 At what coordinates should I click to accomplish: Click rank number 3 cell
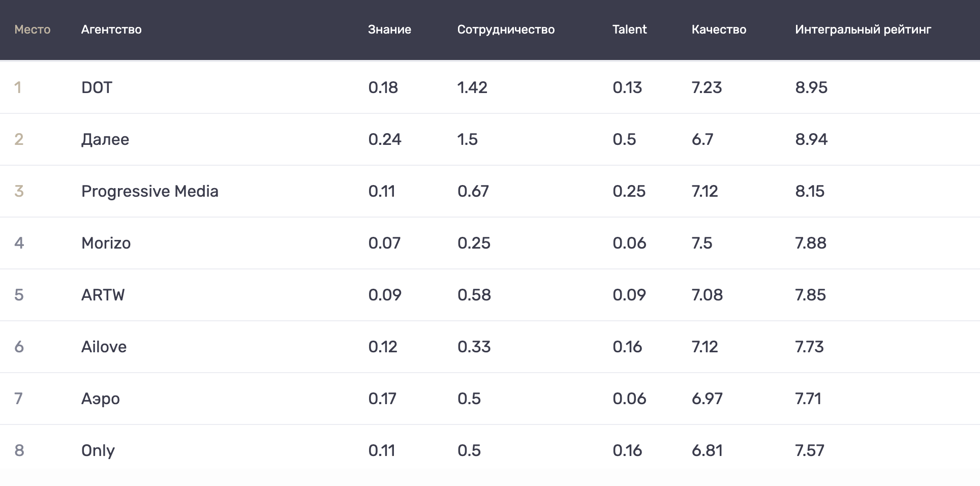19,191
